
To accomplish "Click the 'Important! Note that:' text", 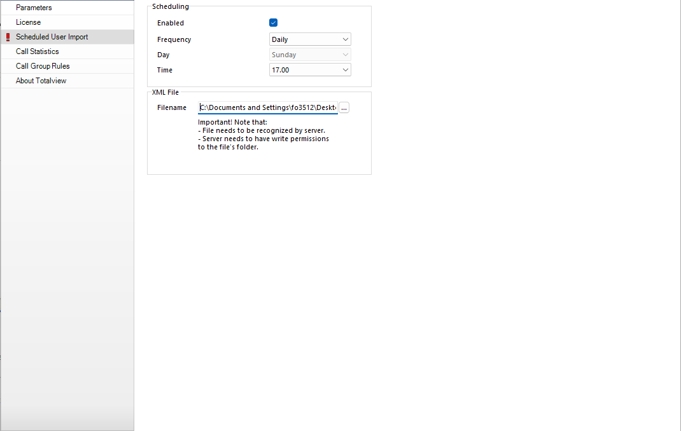I will pyautogui.click(x=232, y=122).
